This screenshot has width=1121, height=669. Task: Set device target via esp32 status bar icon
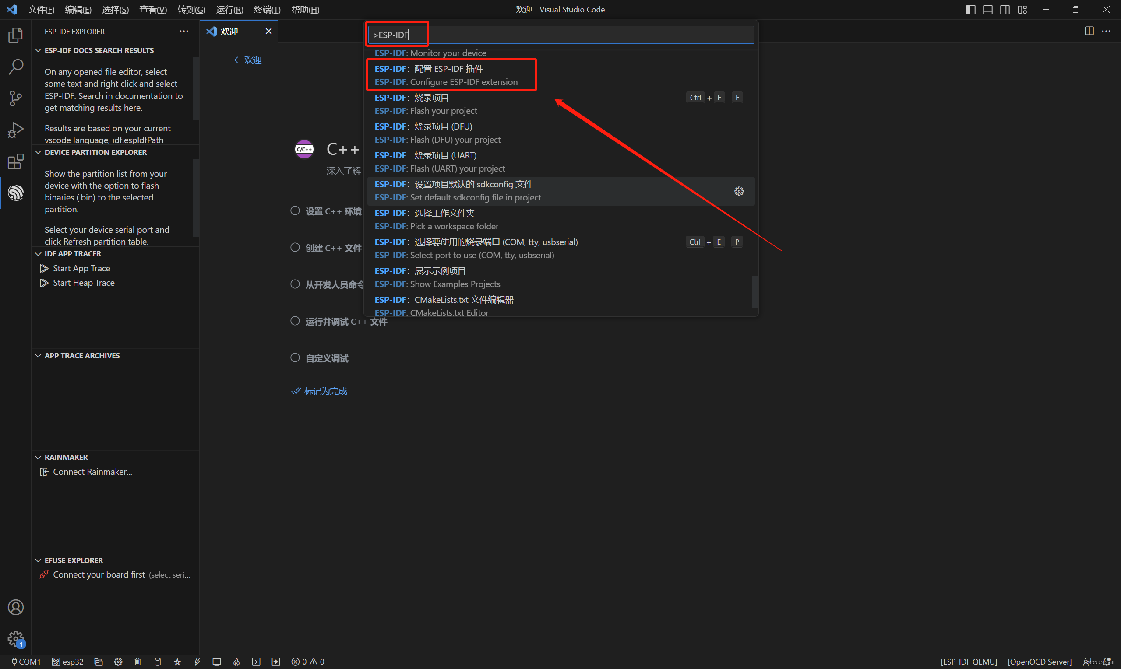(x=68, y=661)
